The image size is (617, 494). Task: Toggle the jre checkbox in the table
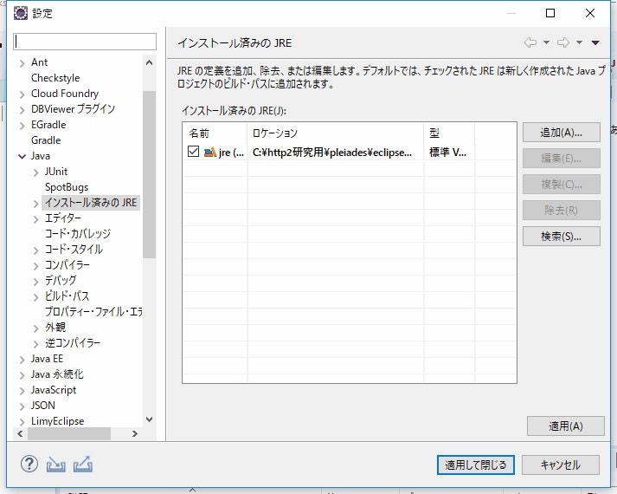click(x=193, y=152)
